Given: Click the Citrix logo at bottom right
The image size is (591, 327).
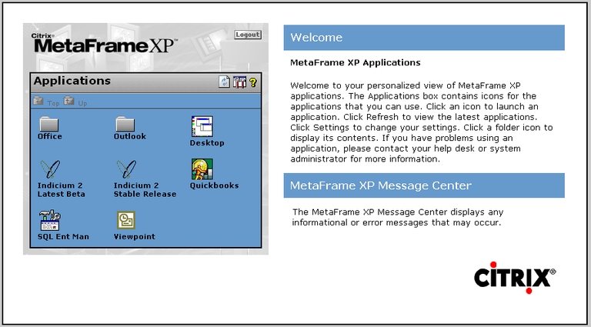Looking at the screenshot, I should [514, 275].
